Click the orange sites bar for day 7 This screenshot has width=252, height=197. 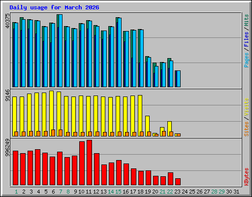tap(61, 133)
